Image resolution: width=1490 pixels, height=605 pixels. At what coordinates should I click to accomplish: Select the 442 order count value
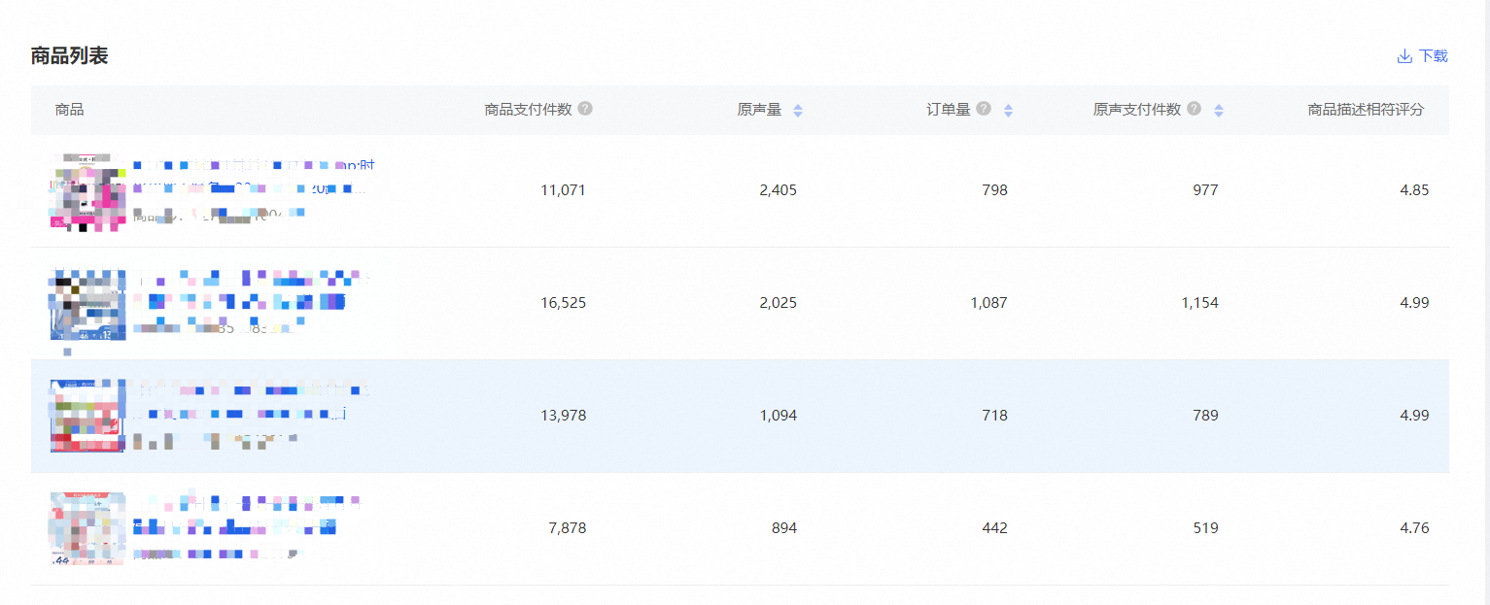click(x=995, y=528)
